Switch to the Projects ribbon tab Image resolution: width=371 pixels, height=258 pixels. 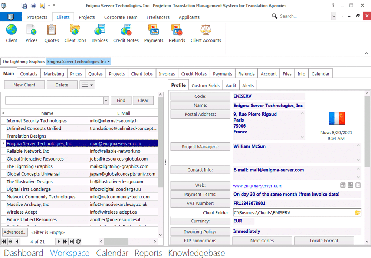pos(87,17)
